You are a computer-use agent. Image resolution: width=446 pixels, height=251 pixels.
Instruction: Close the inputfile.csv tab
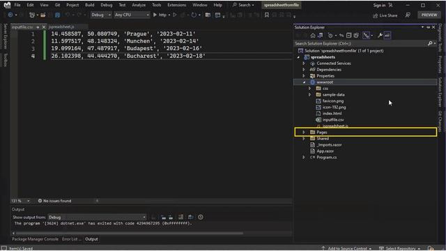(43, 27)
